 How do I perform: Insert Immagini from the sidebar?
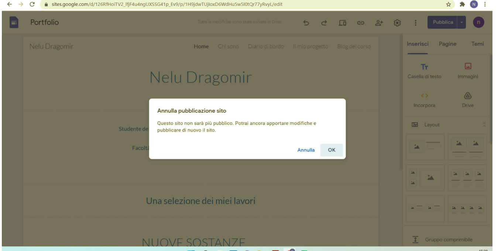pos(468,71)
